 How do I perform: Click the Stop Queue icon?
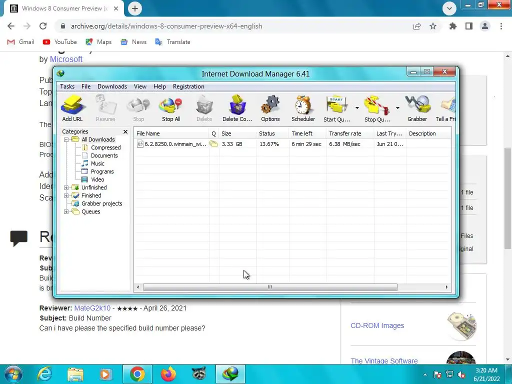coord(377,108)
